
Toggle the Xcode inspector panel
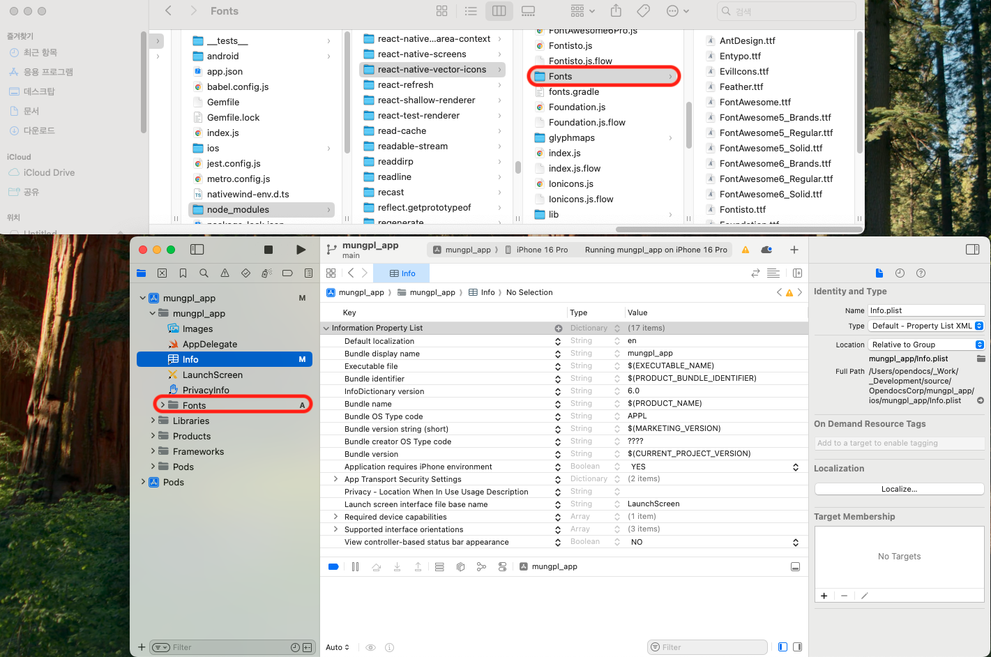[x=973, y=250]
